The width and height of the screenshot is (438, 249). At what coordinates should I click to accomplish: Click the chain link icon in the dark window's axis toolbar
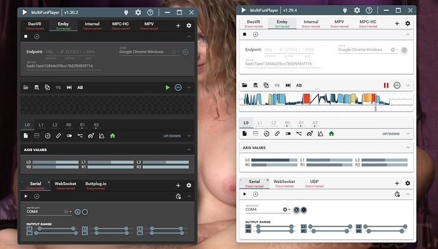(58, 136)
